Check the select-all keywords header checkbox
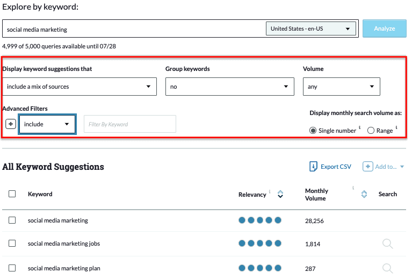Viewport: 412px width, 279px height. coord(12,194)
